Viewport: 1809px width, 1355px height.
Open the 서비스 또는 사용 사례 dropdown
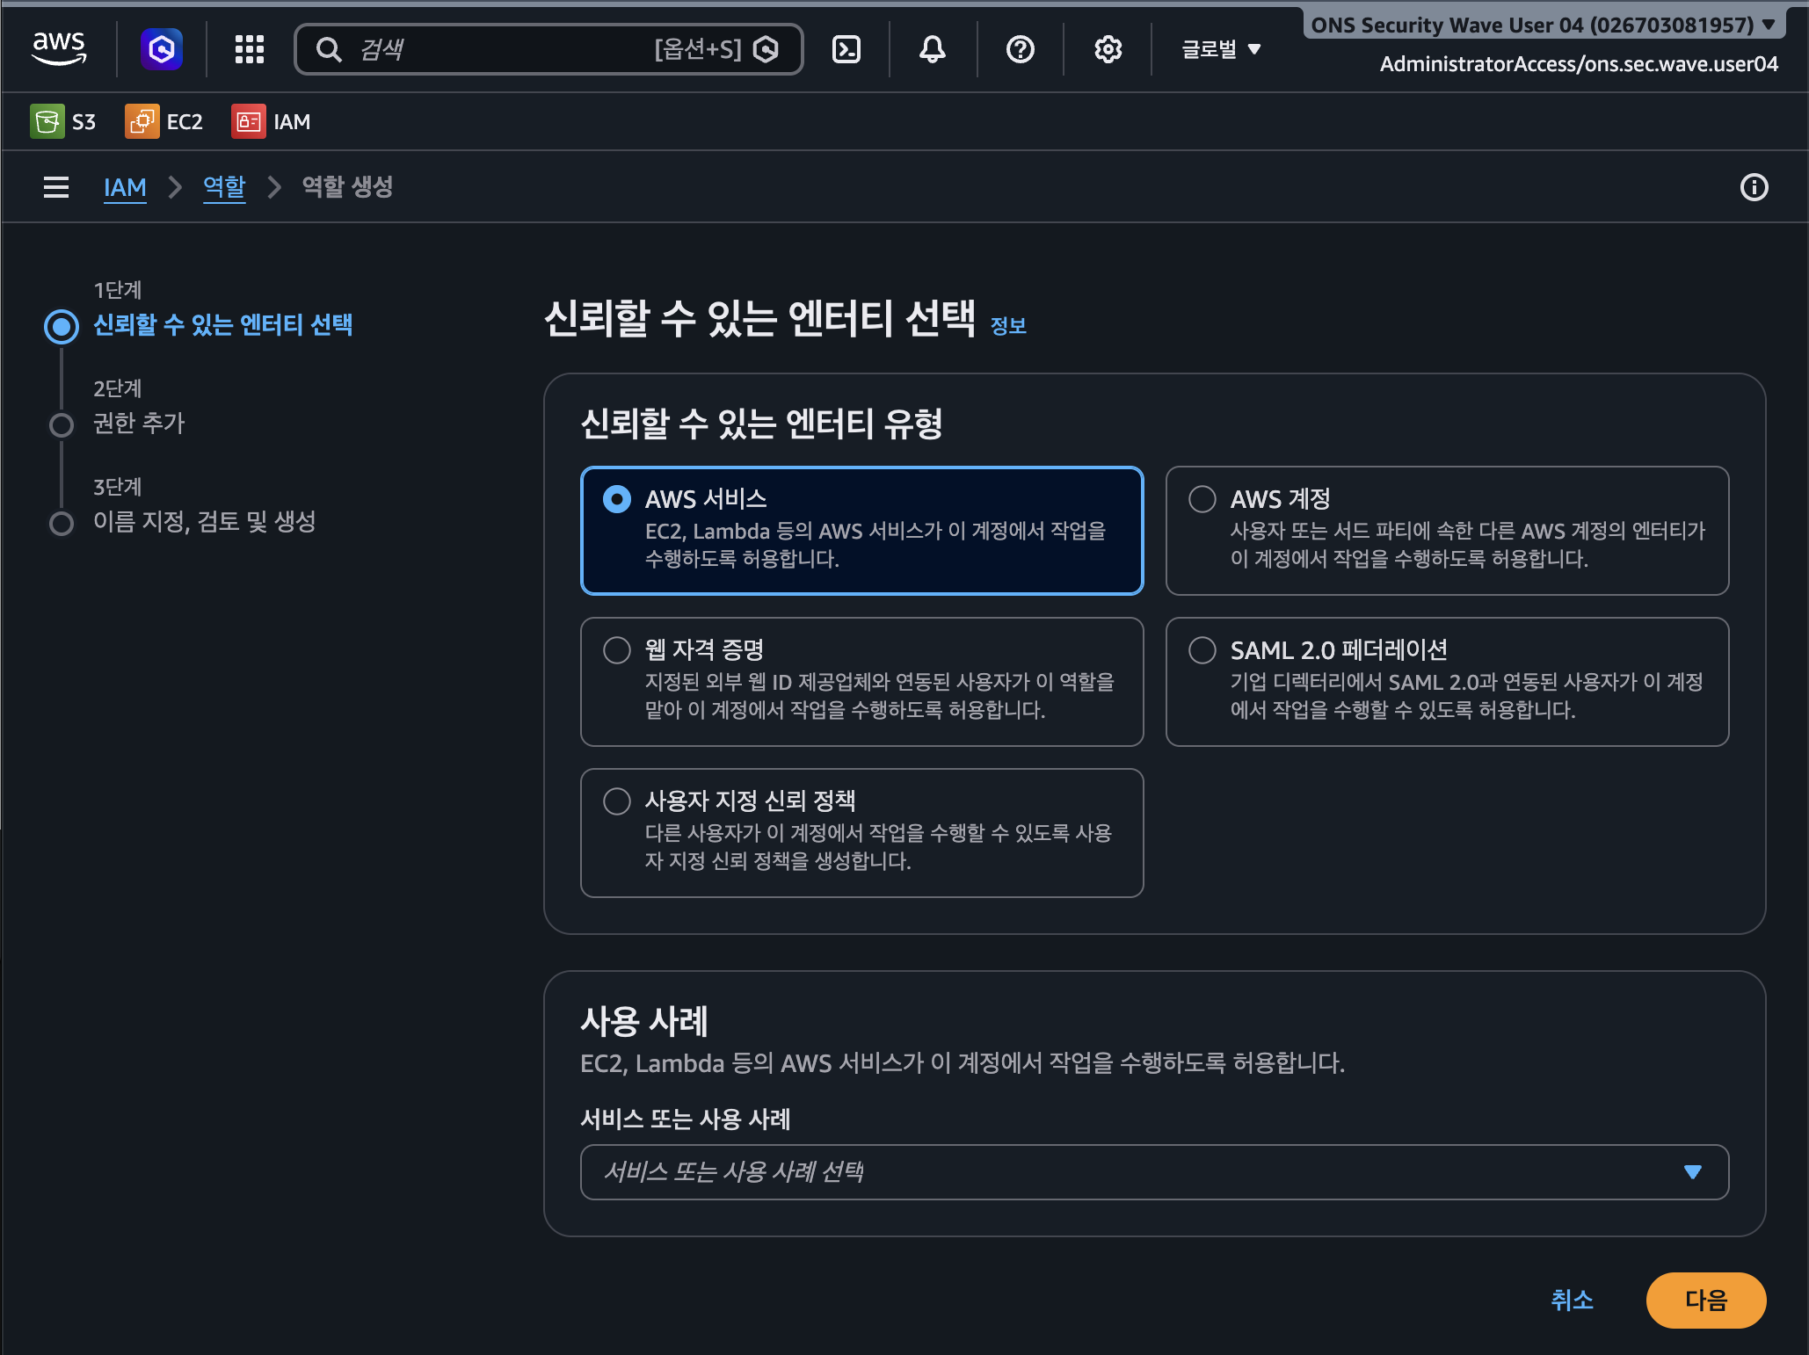[1155, 1172]
